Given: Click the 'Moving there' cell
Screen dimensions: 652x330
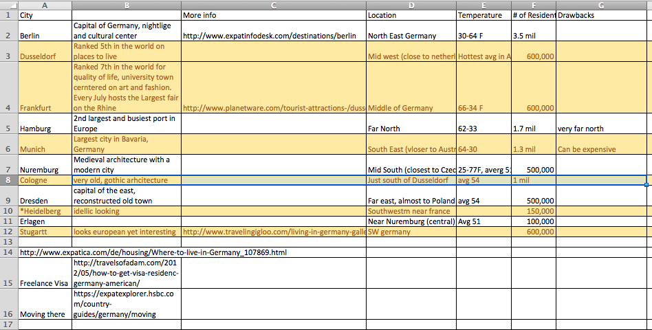Looking at the screenshot, I should click(45, 304).
